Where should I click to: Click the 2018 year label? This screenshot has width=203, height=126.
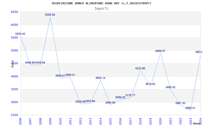(x=141, y=121)
